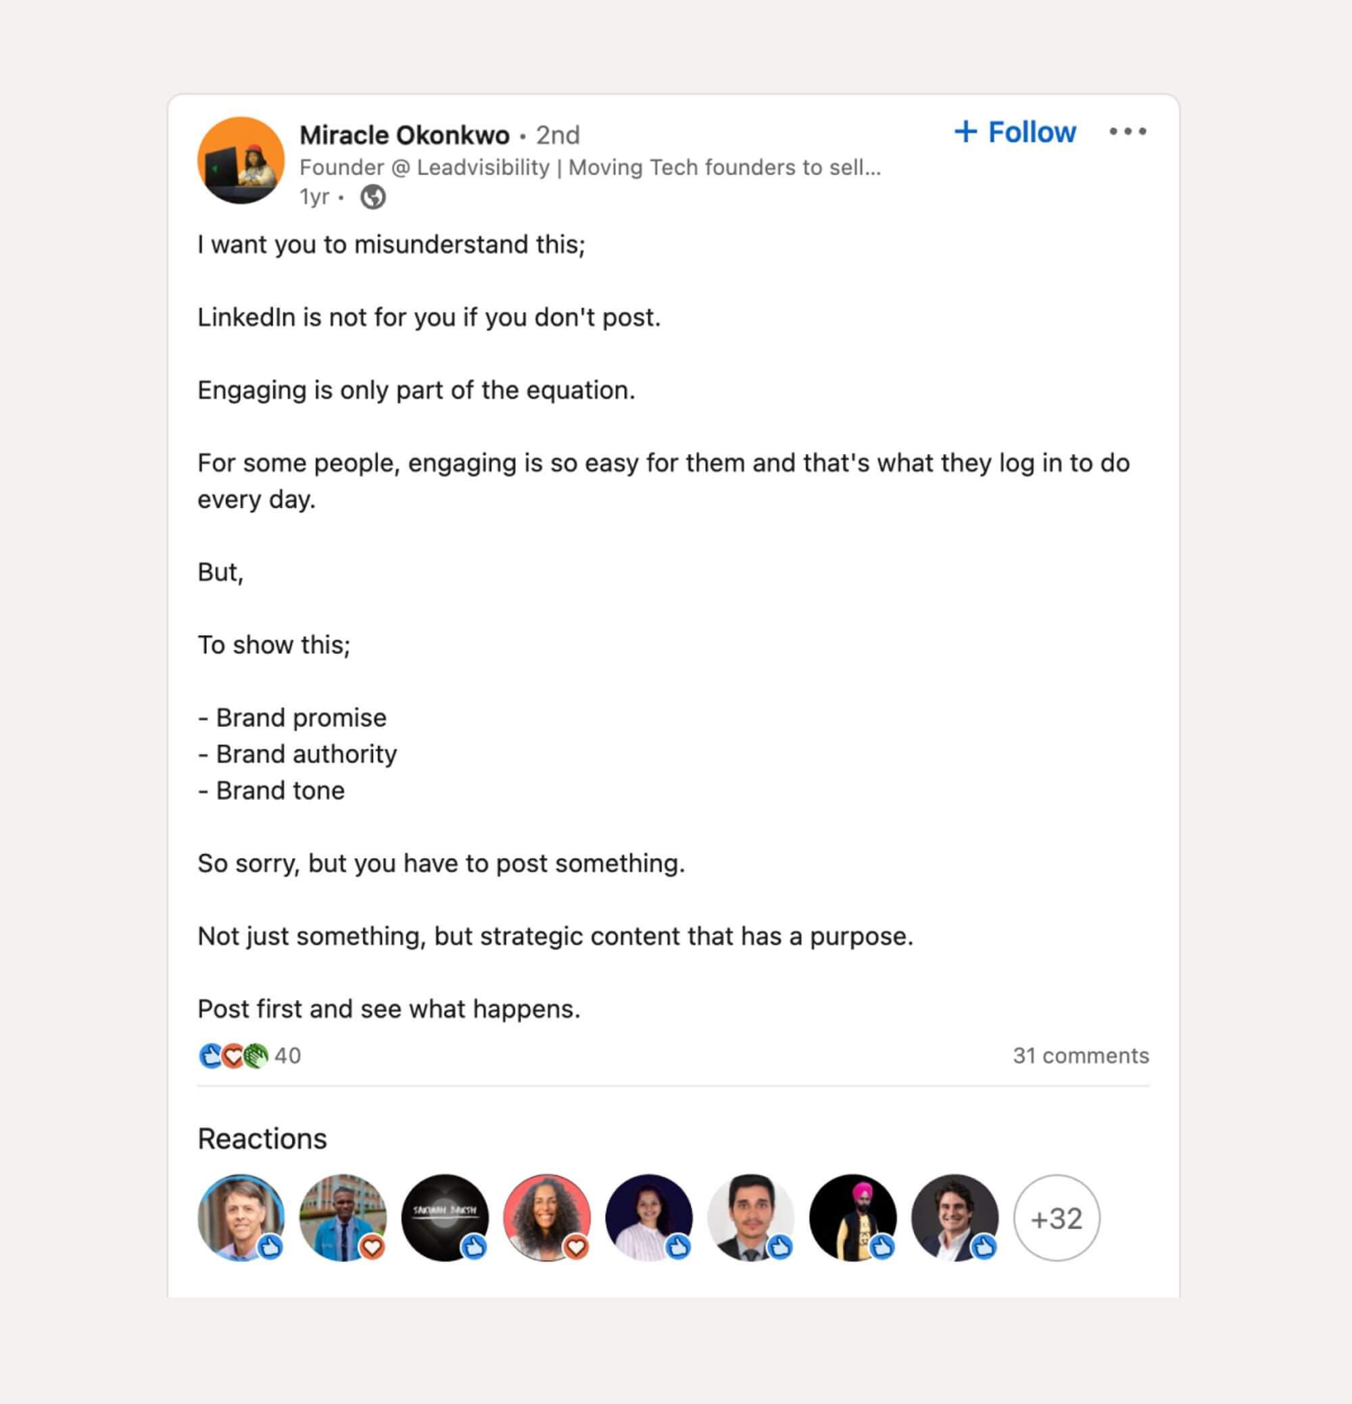Expand the truncated headline ending in 'sell...'
The height and width of the screenshot is (1404, 1352).
coord(589,167)
